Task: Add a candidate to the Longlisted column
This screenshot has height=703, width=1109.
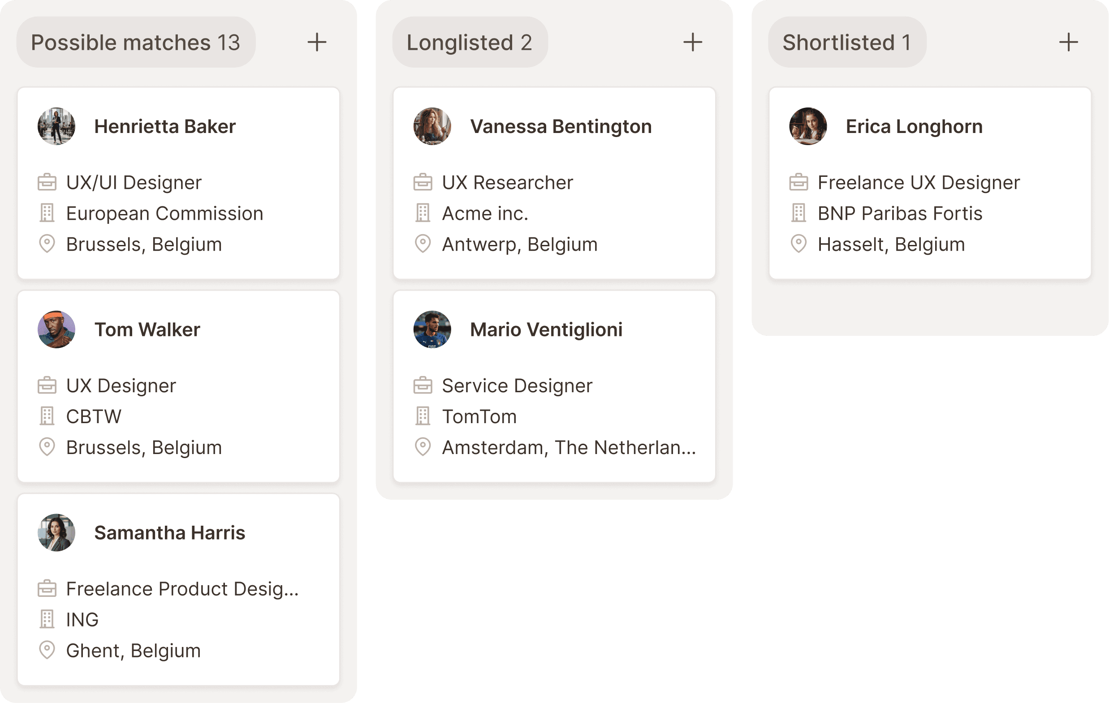Action: (x=693, y=42)
